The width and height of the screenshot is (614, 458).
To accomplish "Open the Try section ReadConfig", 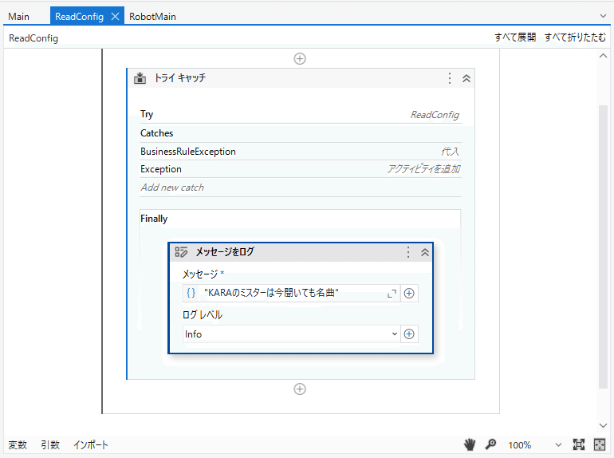I will 435,115.
